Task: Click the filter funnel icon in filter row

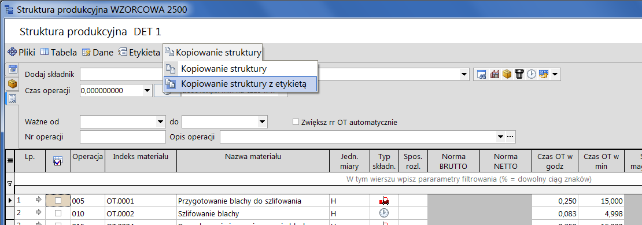Action: pyautogui.click(x=10, y=184)
